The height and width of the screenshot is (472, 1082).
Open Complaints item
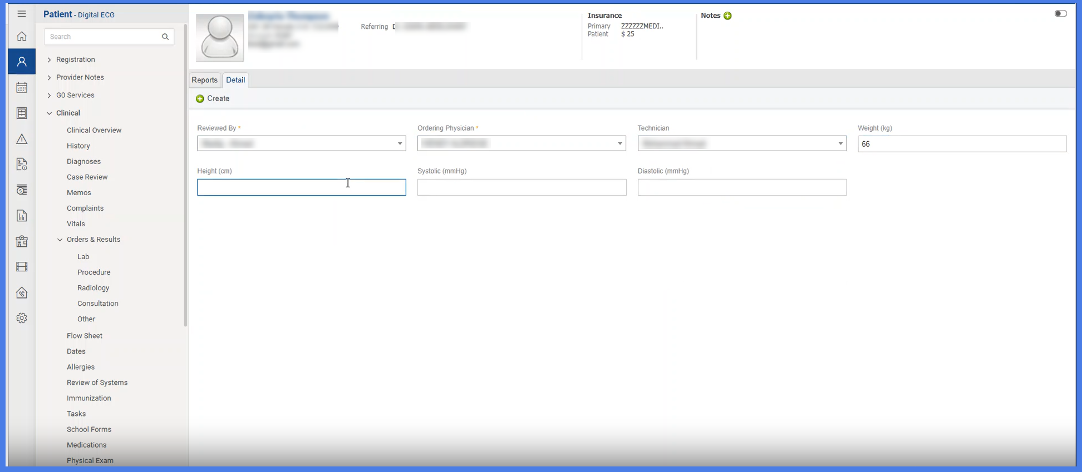pos(85,208)
